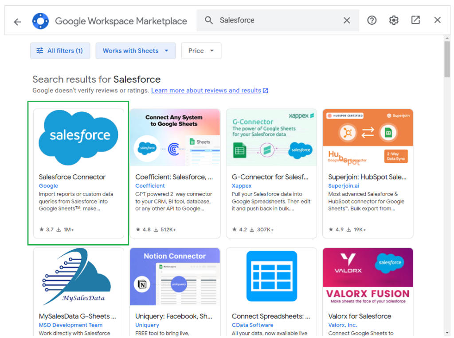Click the Valorx Fusion thumbnail image
454x338 pixels.
[368, 277]
